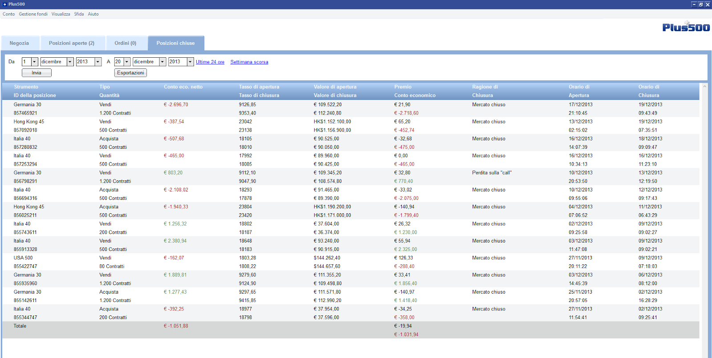
Task: Click the opening value HK$1.152.100,00
Action: (332, 122)
